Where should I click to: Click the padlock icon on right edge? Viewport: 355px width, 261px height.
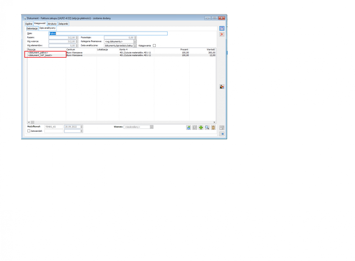[222, 128]
